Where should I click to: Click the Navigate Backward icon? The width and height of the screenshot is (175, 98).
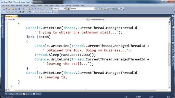click(x=43, y=9)
